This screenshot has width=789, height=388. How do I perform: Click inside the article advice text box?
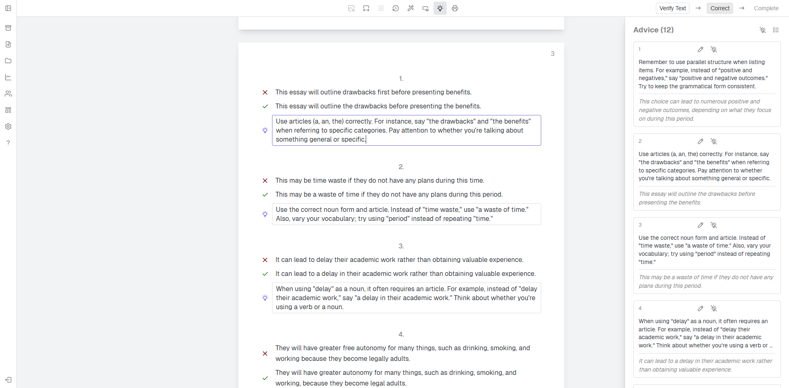point(406,130)
